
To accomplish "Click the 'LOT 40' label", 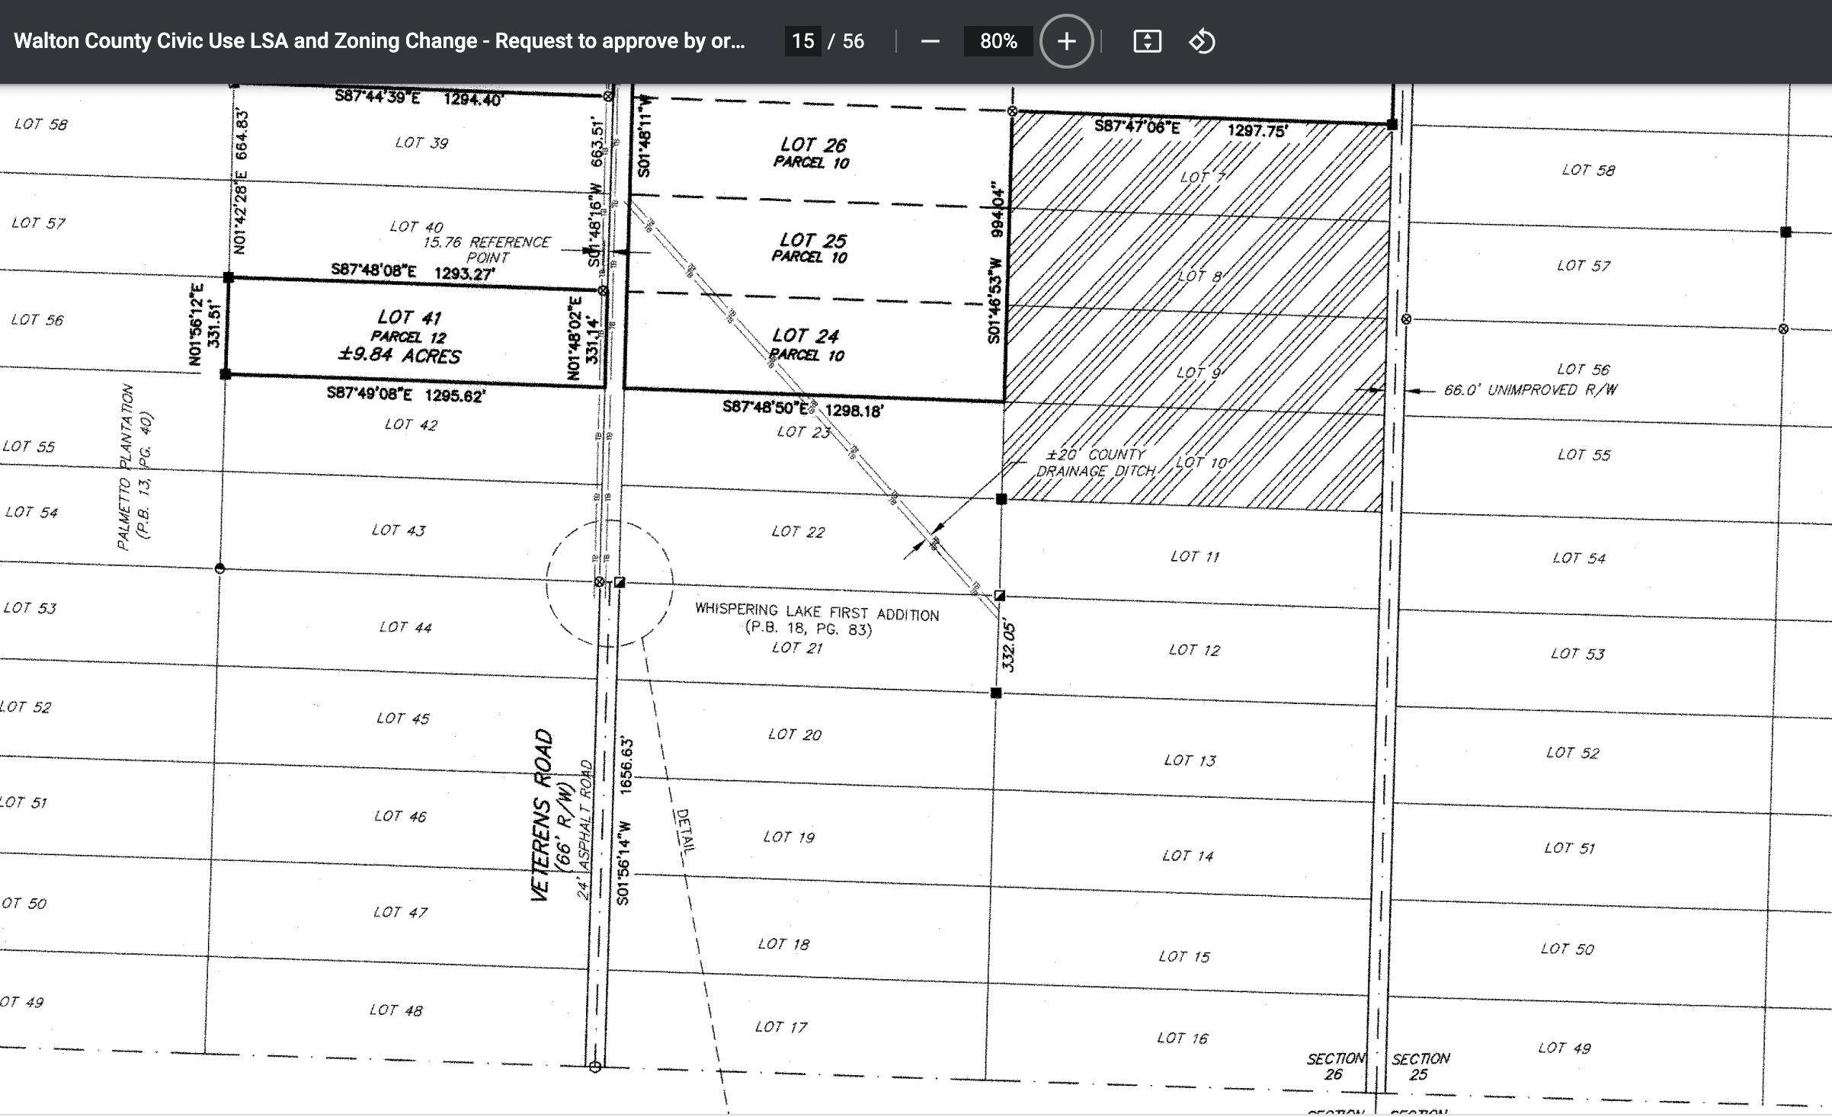I will click(416, 226).
